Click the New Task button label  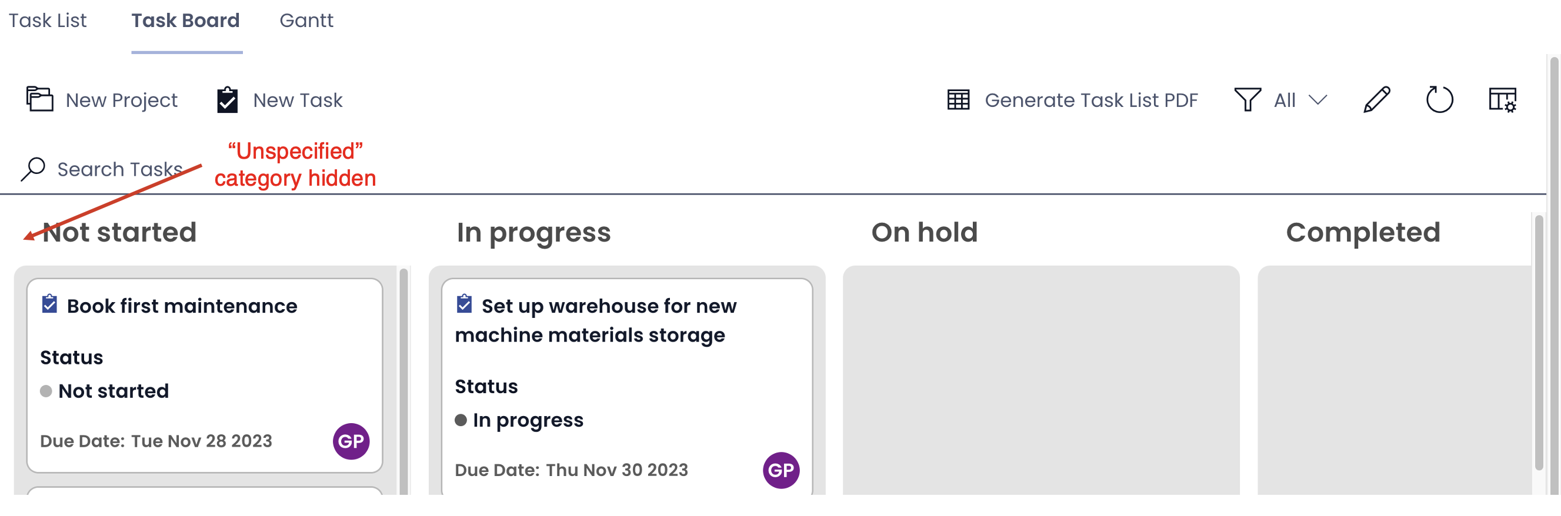click(x=298, y=100)
